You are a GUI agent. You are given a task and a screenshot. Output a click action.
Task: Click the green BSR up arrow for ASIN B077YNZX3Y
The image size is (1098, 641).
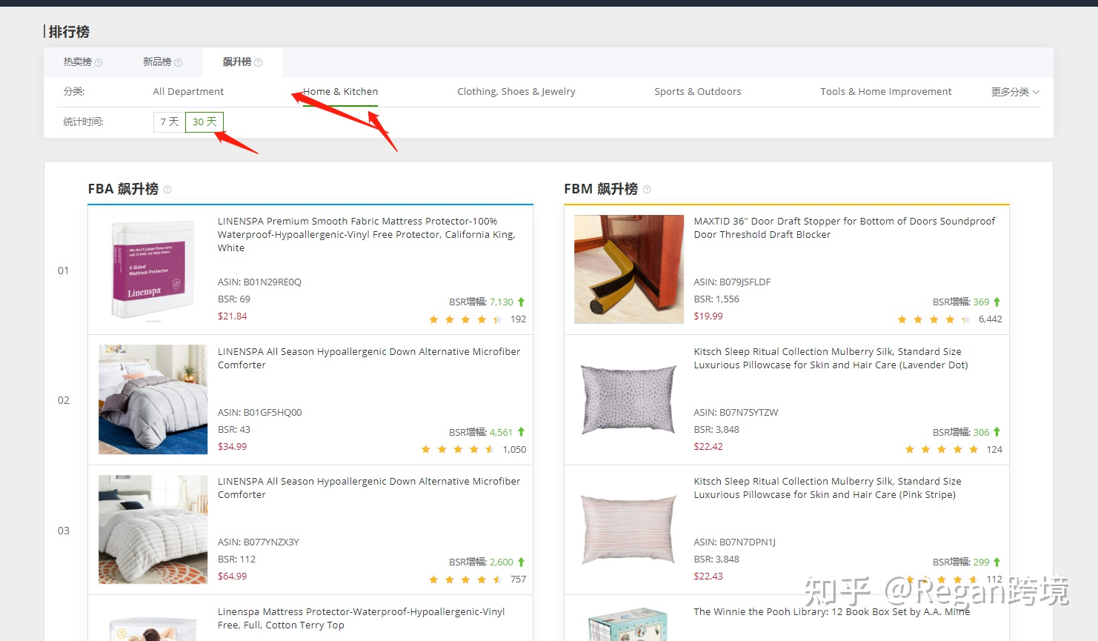click(x=521, y=562)
